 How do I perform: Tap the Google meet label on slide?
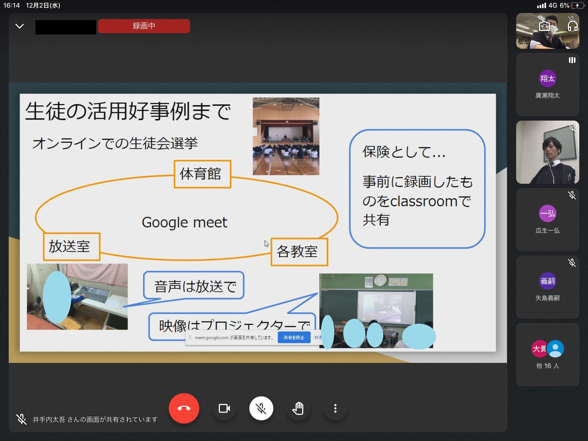(x=185, y=222)
